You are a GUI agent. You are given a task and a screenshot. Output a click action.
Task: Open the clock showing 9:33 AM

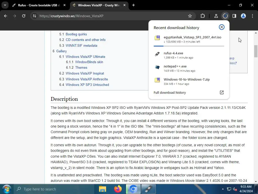246,189
